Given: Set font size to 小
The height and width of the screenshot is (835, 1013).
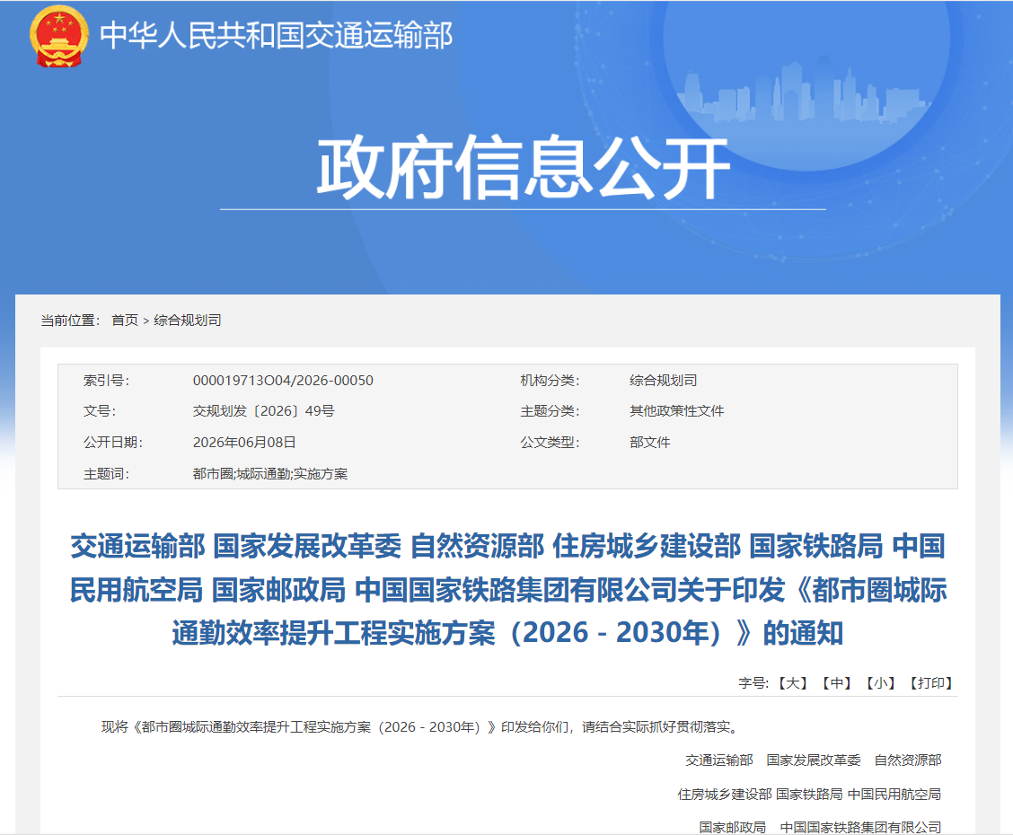Looking at the screenshot, I should click(880, 683).
